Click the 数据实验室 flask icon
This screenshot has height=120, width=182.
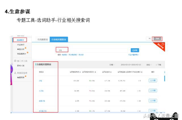[x=15, y=73]
